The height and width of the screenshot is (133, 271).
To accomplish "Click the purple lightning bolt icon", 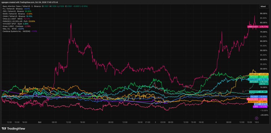I will (257, 118).
